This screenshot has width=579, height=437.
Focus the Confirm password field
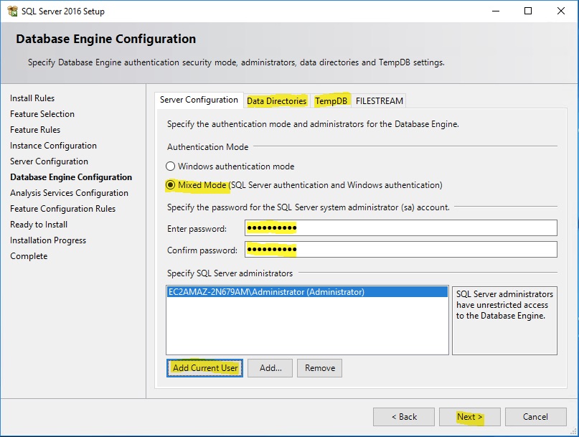(401, 249)
